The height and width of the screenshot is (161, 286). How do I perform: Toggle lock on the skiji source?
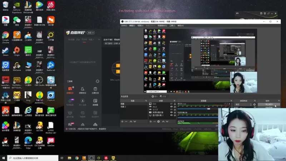(x=175, y=107)
